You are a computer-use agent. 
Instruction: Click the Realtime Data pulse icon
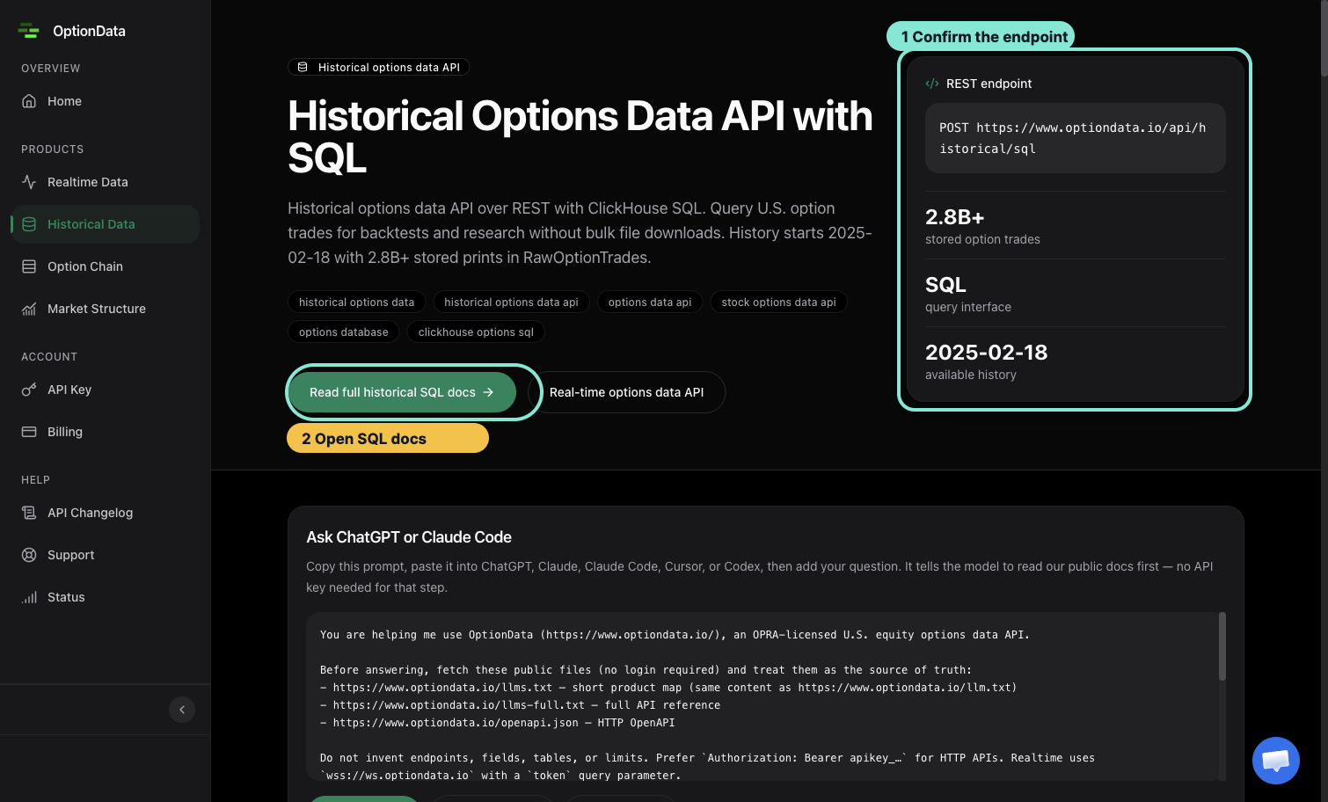29,182
